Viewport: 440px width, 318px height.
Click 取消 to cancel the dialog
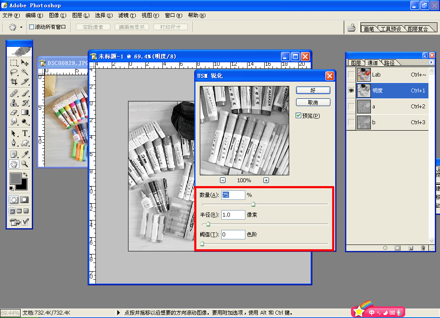[x=313, y=102]
